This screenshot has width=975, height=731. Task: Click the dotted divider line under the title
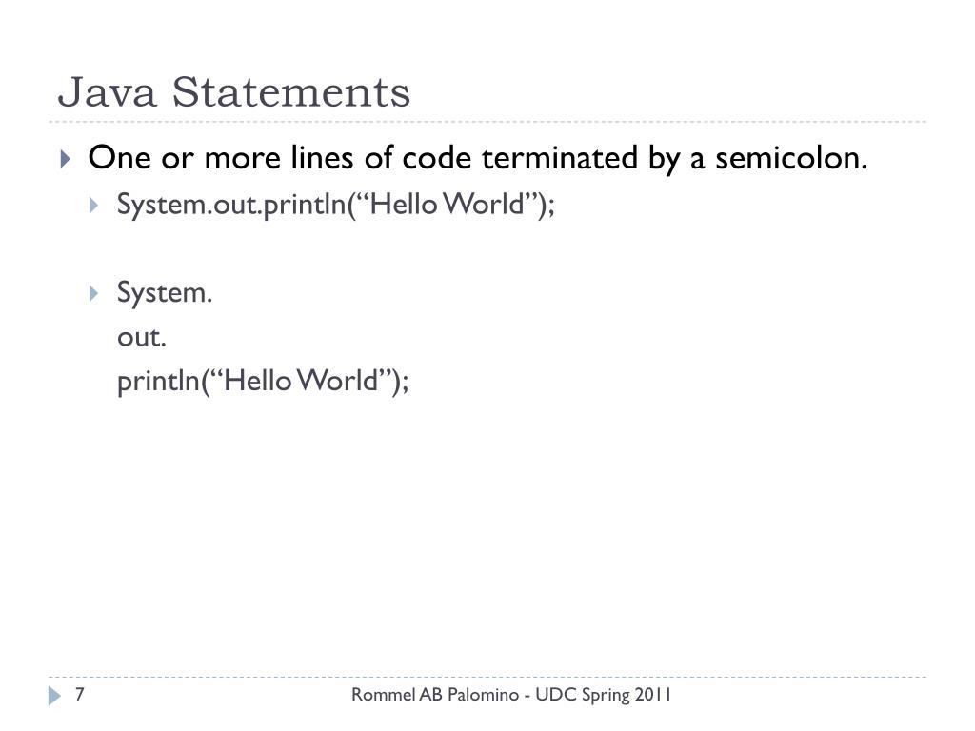pyautogui.click(x=487, y=122)
